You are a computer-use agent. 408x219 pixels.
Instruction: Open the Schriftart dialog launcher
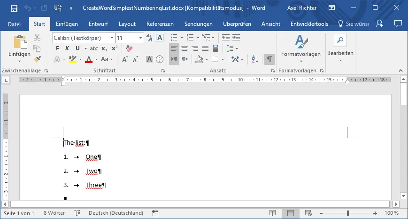click(x=163, y=71)
